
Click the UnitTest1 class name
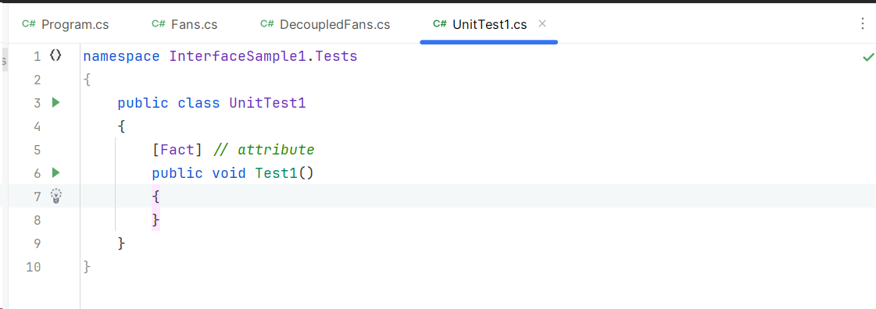(x=267, y=103)
